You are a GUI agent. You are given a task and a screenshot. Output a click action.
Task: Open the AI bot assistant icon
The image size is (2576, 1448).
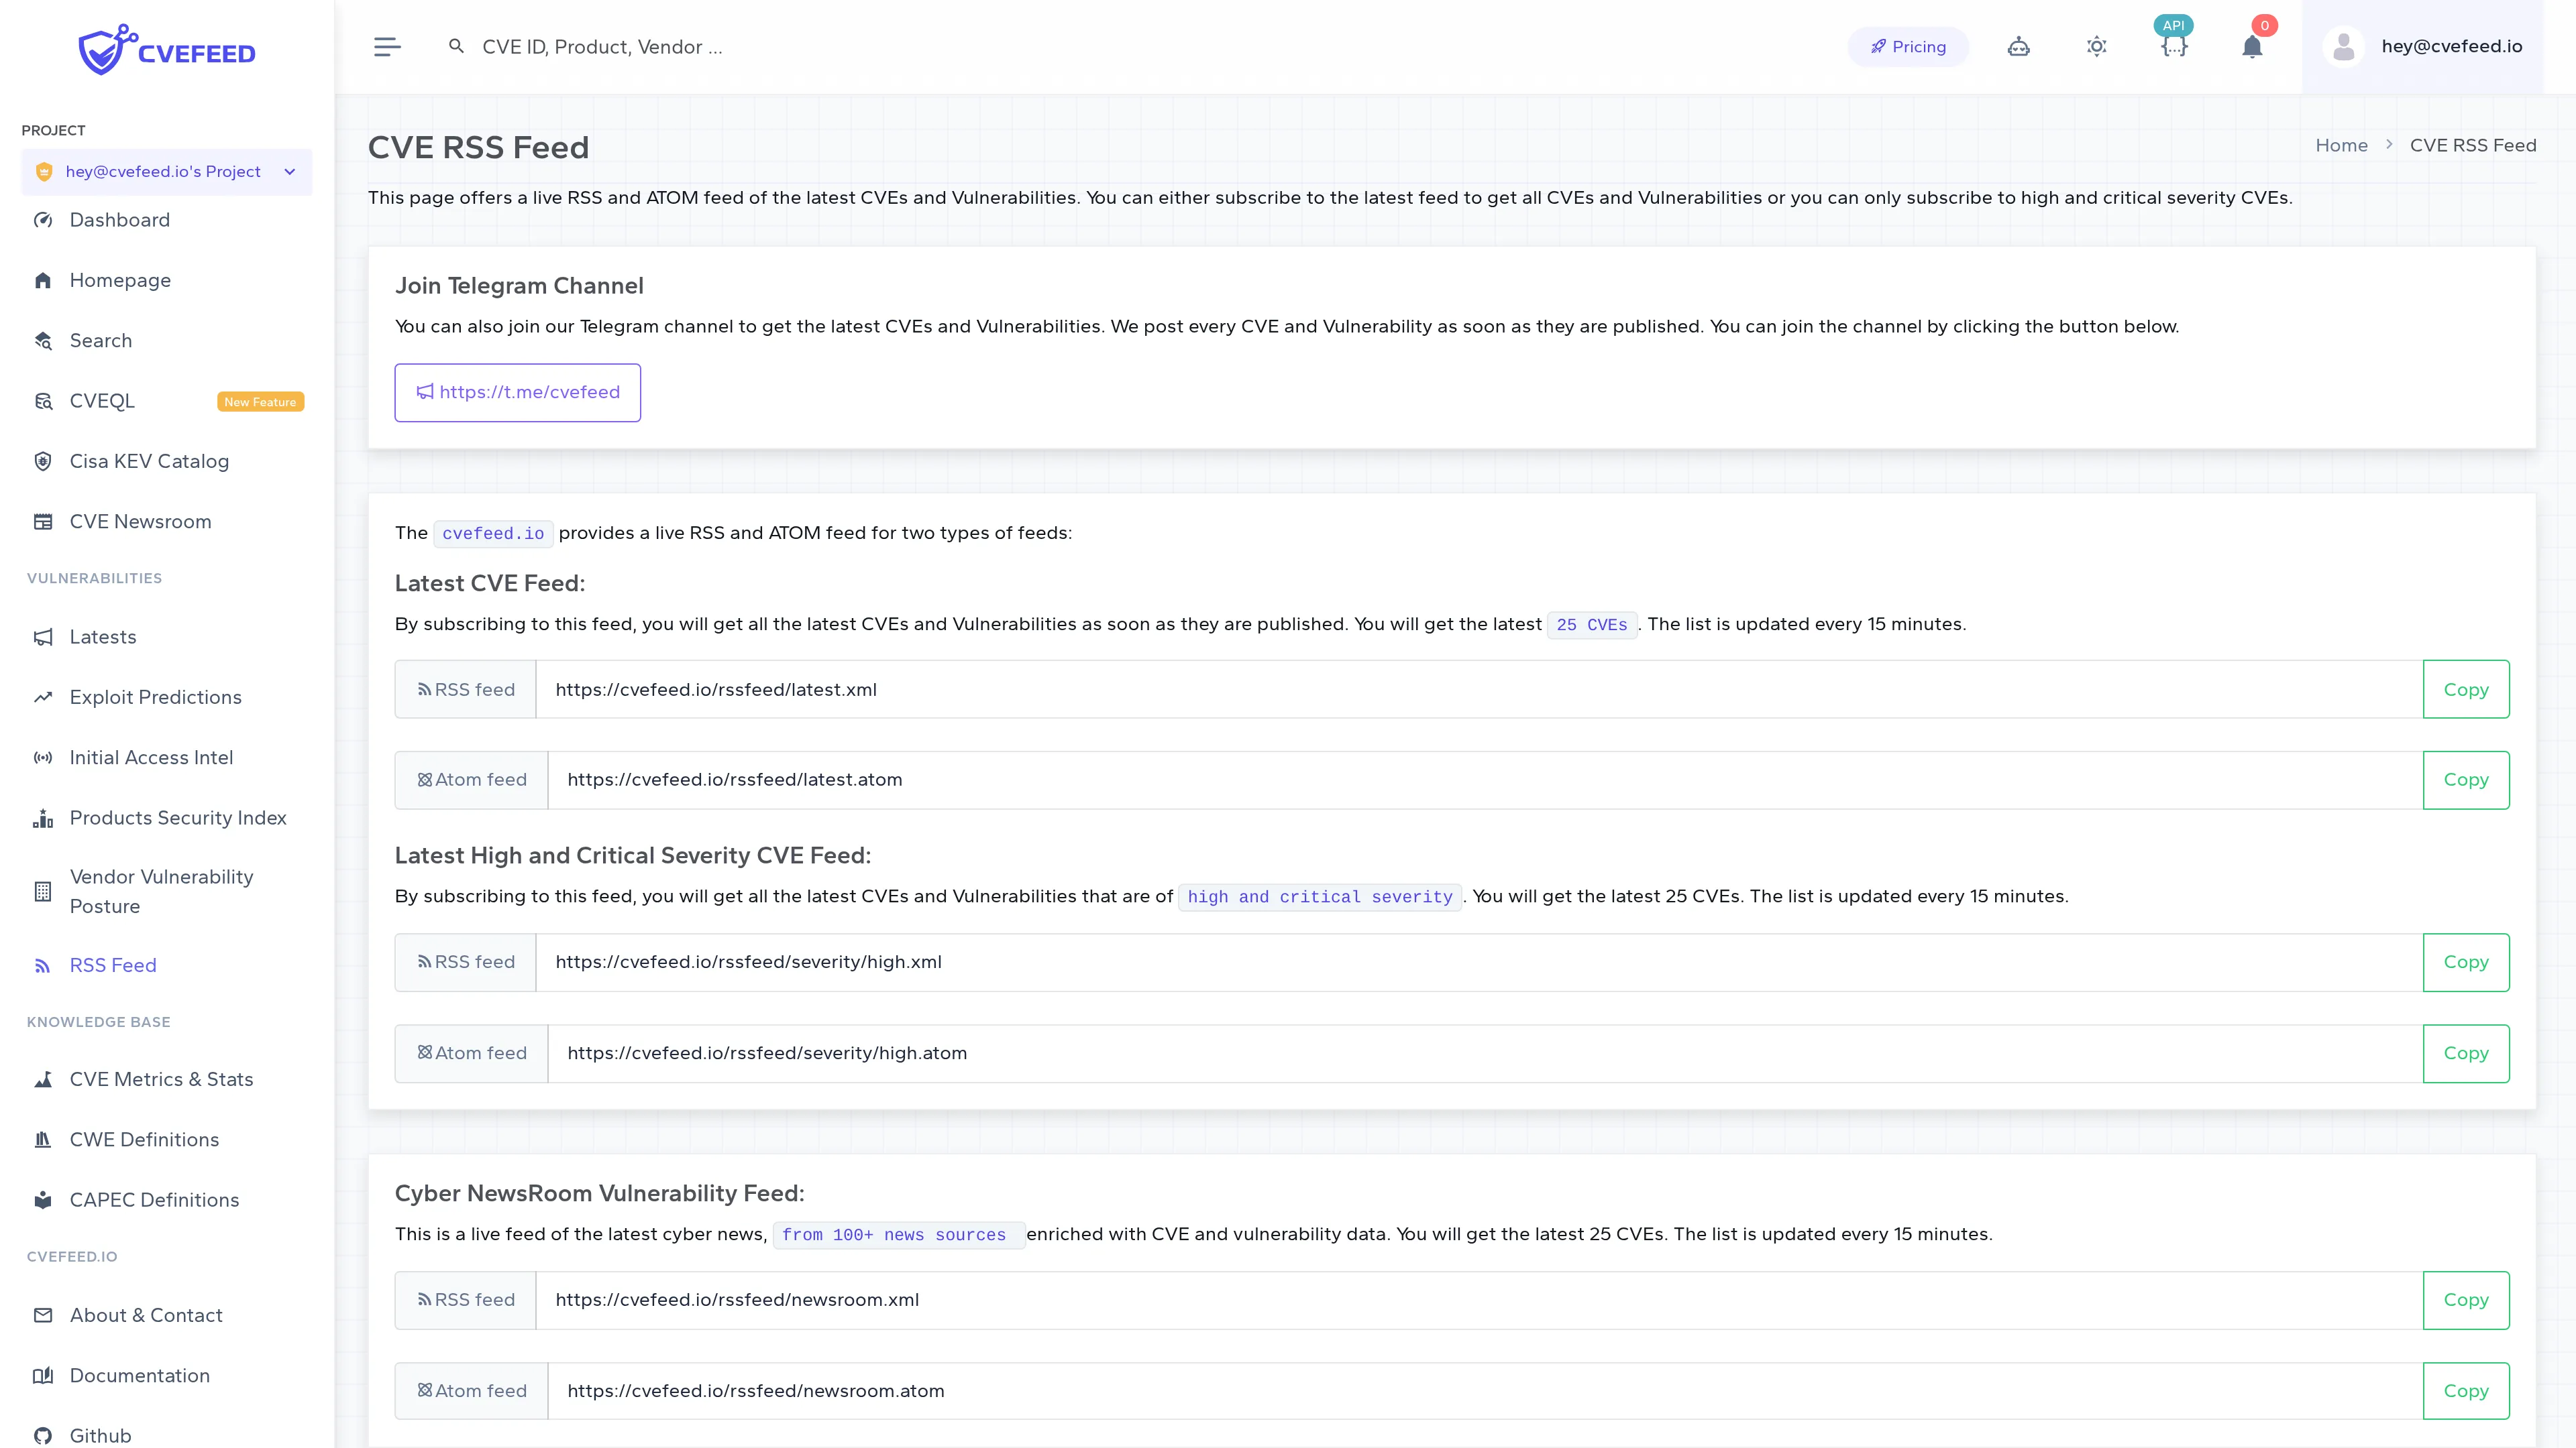(x=2018, y=47)
